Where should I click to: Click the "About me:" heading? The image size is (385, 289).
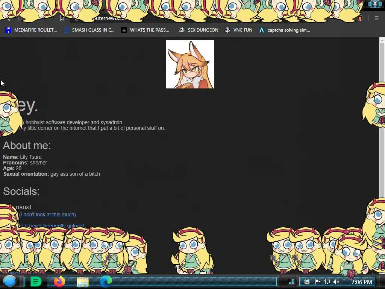click(27, 146)
